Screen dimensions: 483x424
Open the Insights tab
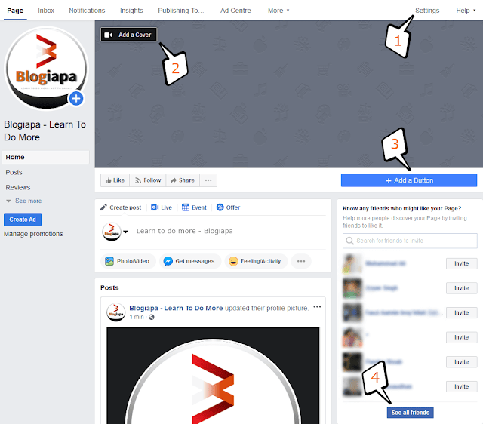coord(131,11)
